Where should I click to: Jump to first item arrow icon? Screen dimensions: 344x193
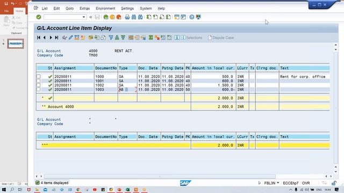[39, 38]
